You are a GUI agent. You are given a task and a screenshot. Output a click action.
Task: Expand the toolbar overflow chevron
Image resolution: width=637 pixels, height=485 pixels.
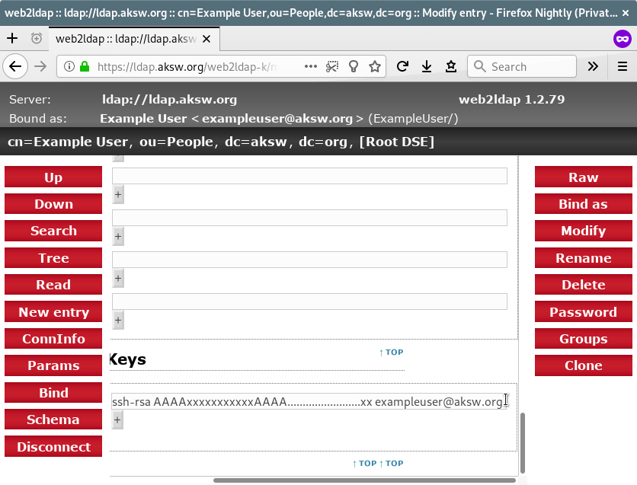point(593,66)
